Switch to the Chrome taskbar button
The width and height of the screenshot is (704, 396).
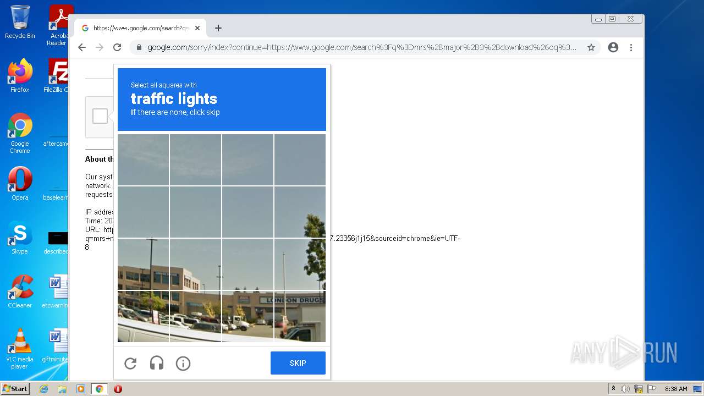coord(99,389)
